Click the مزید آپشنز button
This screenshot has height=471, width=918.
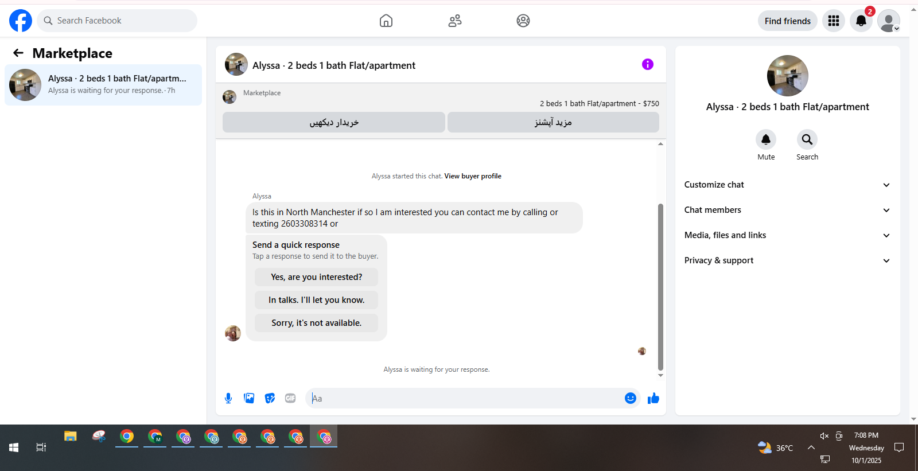pos(553,122)
